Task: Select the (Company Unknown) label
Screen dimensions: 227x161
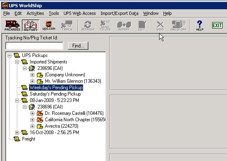Action: point(65,75)
